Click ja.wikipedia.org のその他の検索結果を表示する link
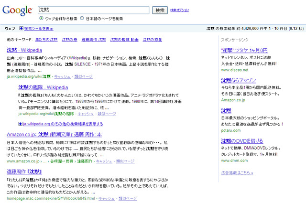This screenshot has height=203, width=306. click(63, 124)
